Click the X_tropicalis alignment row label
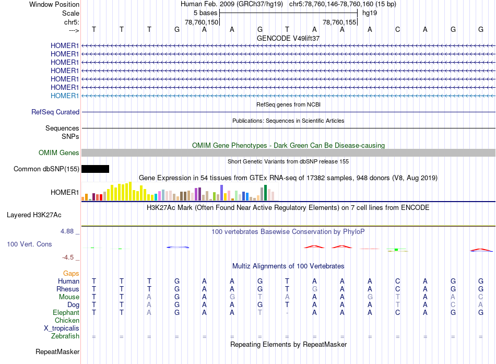This screenshot has height=364, width=496. 62,328
